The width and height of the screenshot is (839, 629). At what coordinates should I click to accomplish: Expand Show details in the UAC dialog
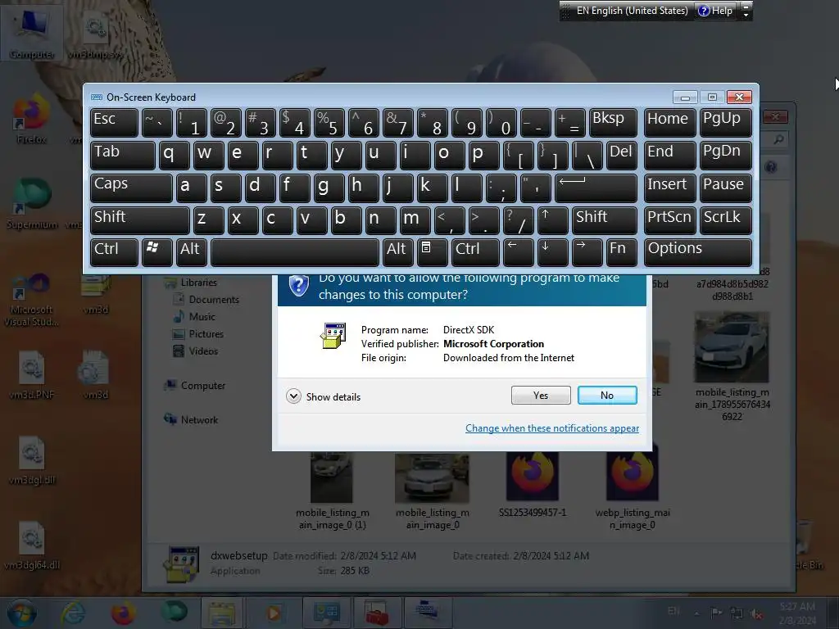click(x=323, y=397)
